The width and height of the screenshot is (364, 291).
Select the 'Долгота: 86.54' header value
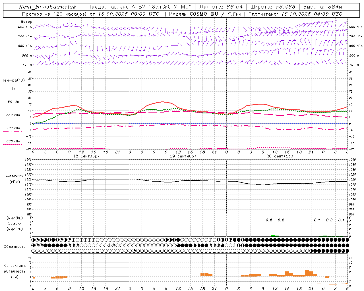(221, 7)
